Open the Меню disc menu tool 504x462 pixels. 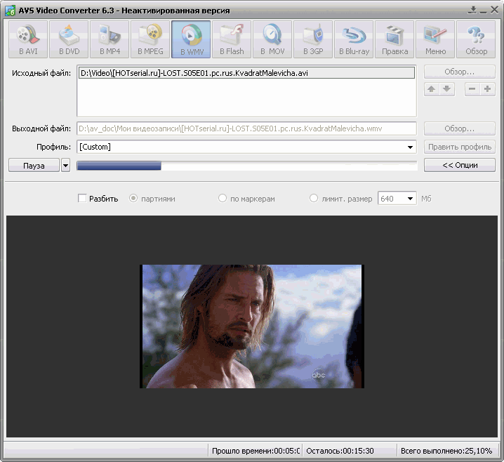pyautogui.click(x=435, y=39)
